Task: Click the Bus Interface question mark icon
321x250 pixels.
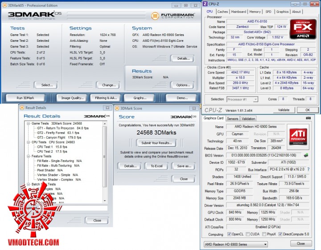Action: click(309, 169)
